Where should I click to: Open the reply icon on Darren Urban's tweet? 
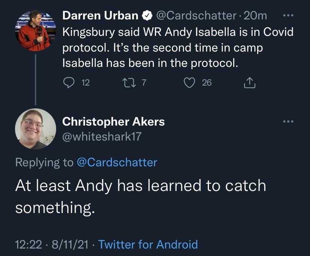click(69, 82)
